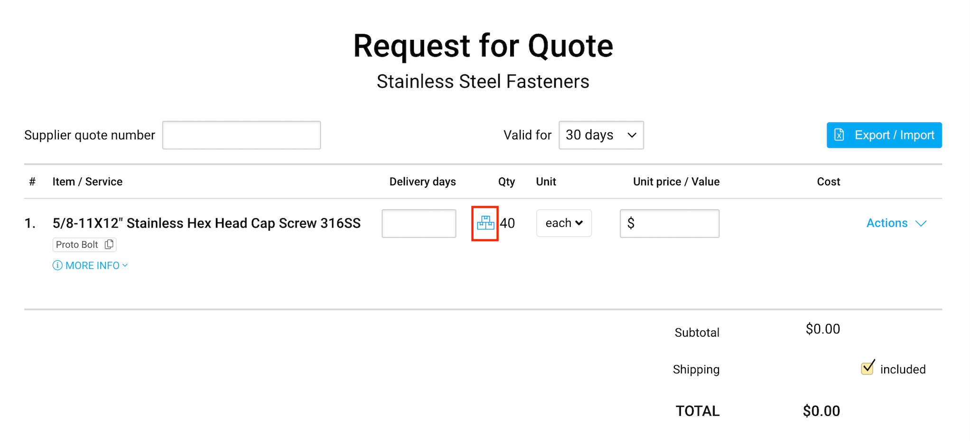Focus the Supplier quote number field

(x=242, y=135)
